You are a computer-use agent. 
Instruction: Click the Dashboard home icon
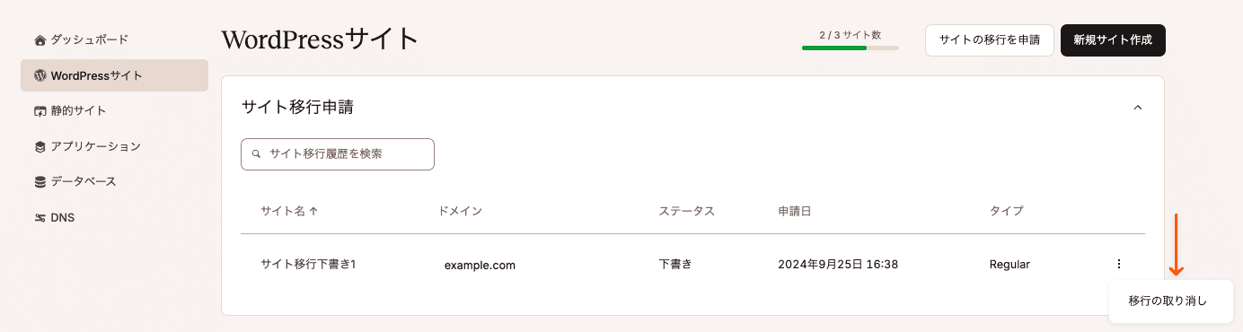[40, 40]
